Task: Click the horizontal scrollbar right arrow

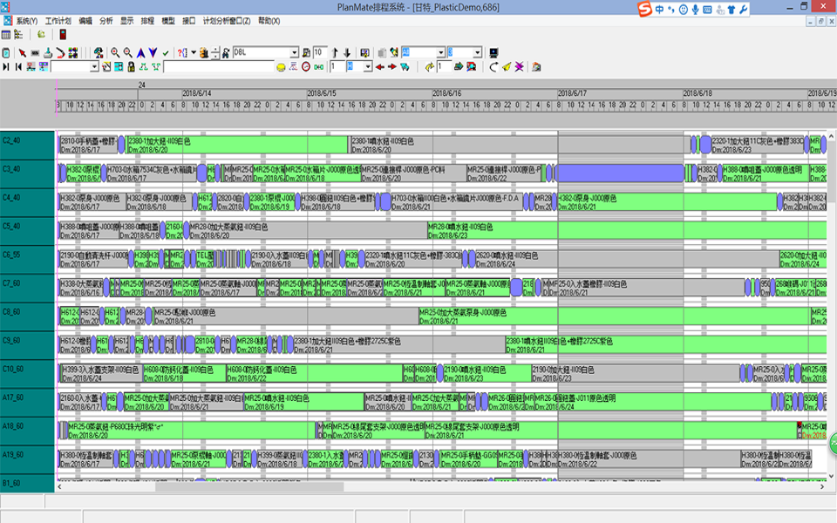Action: (822, 486)
